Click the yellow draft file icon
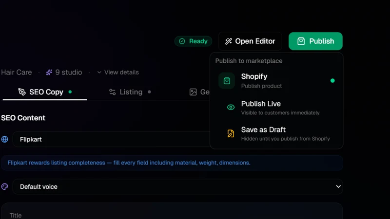This screenshot has width=390, height=219. tap(231, 133)
